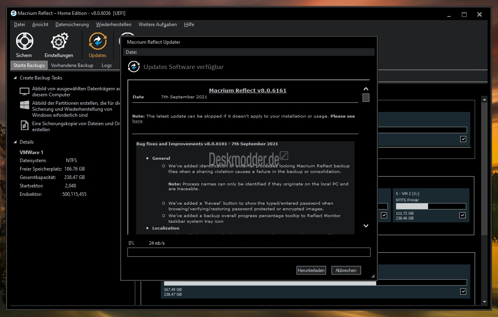The width and height of the screenshot is (498, 317).
Task: Click Abbrechen to cancel the update
Action: (x=346, y=270)
